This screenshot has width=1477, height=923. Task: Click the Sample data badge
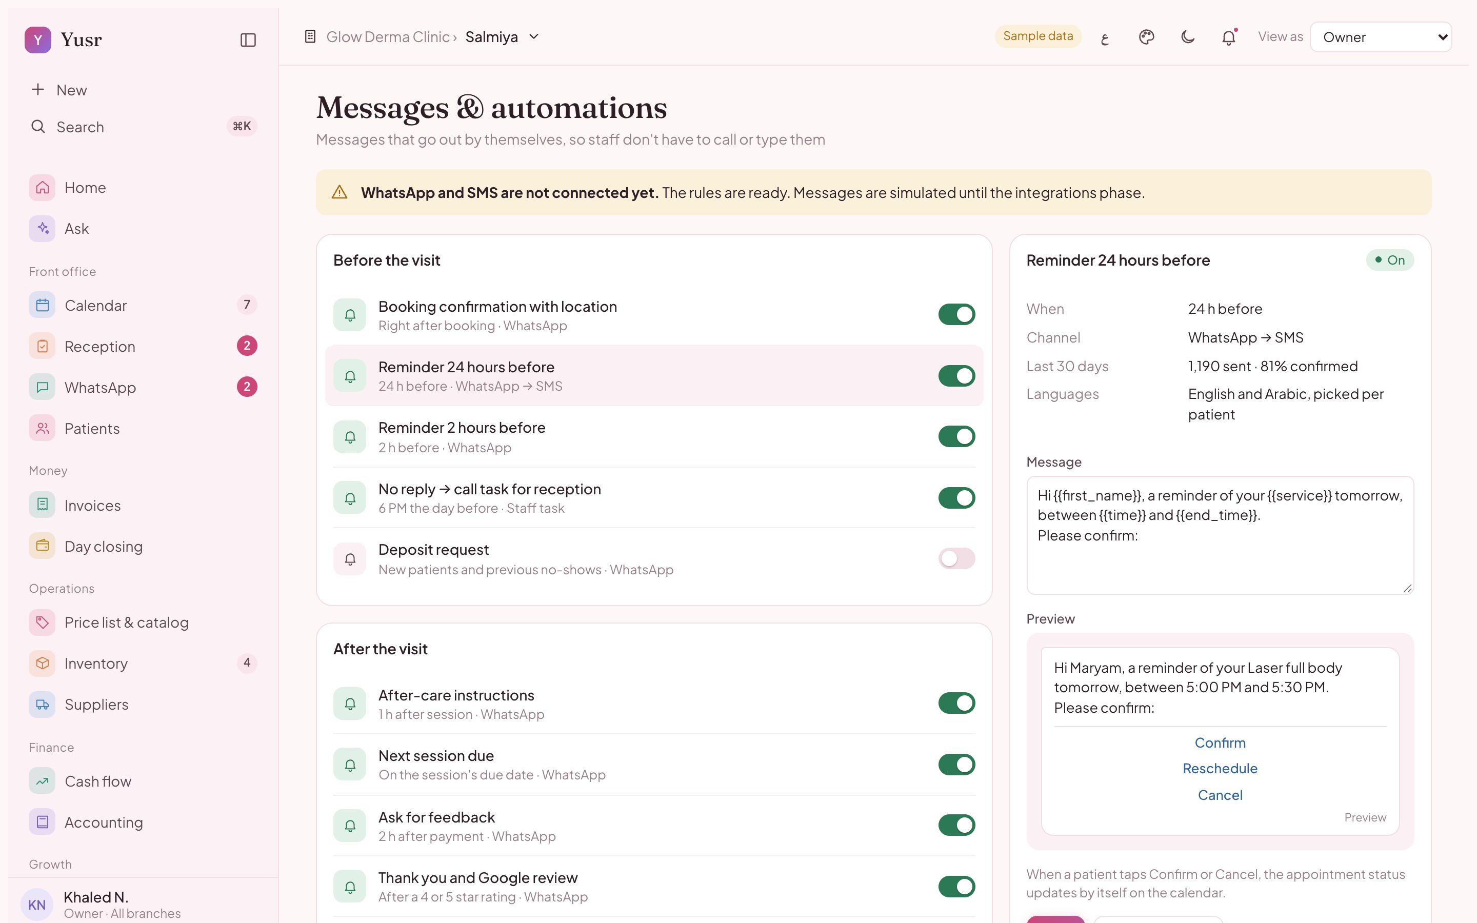pos(1037,36)
